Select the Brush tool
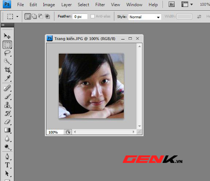This screenshot has width=210, height=181. pyautogui.click(x=7, y=97)
